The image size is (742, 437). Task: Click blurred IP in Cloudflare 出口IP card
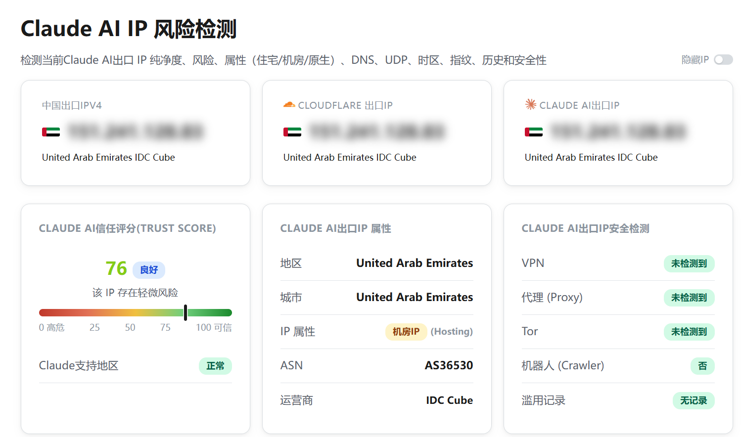pyautogui.click(x=377, y=131)
